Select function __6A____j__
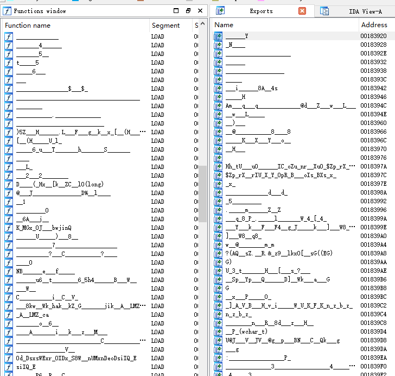This screenshot has width=395, height=376. (x=33, y=220)
